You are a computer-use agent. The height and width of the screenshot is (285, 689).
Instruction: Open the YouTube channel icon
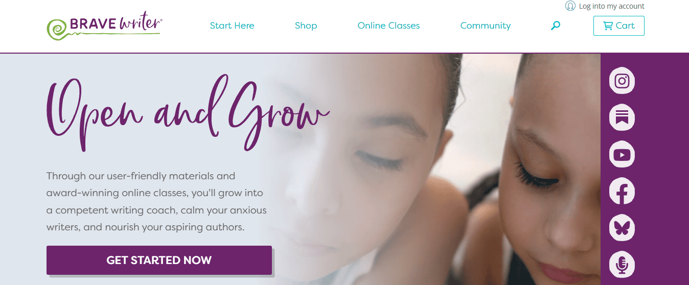tap(622, 154)
